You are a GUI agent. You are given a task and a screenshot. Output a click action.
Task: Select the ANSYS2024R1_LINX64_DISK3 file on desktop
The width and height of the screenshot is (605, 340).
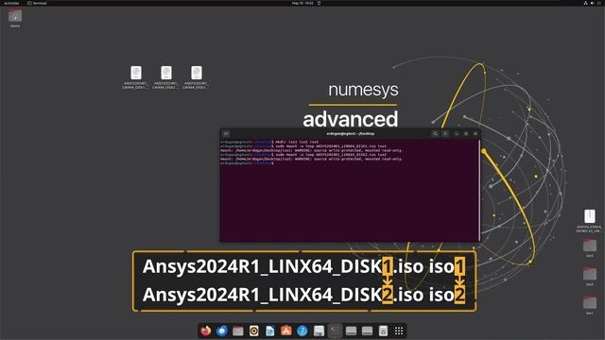click(197, 77)
